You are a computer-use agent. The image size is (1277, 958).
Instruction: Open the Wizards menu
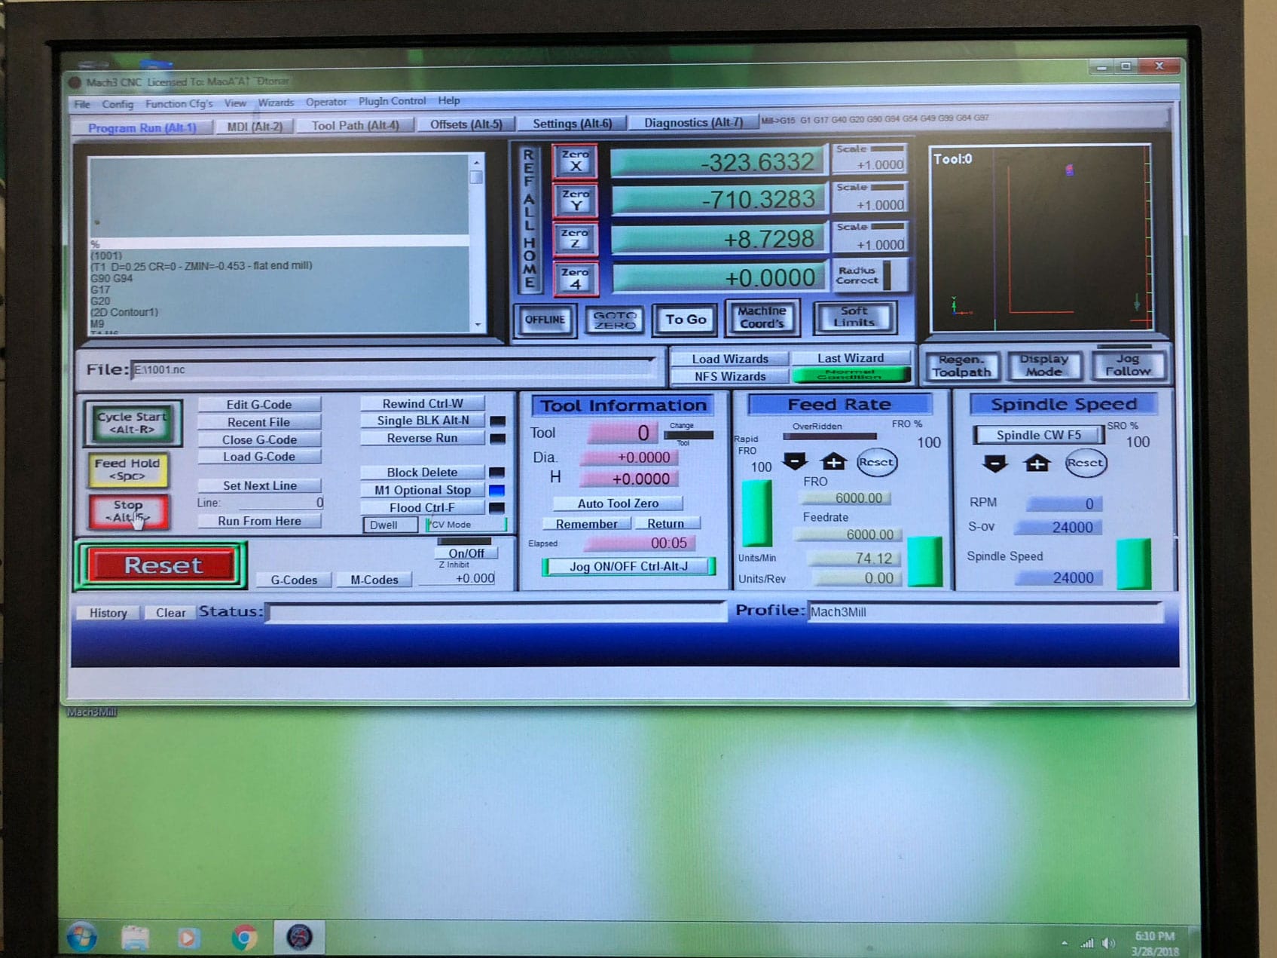coord(276,103)
